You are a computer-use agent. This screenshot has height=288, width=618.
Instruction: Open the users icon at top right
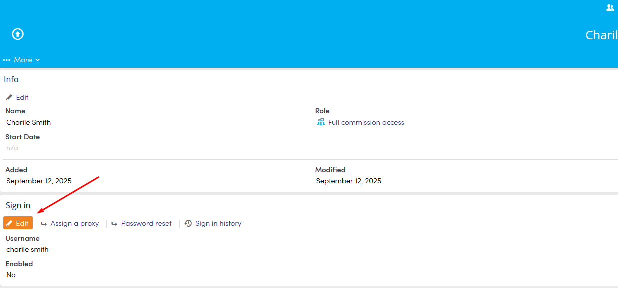coord(610,8)
